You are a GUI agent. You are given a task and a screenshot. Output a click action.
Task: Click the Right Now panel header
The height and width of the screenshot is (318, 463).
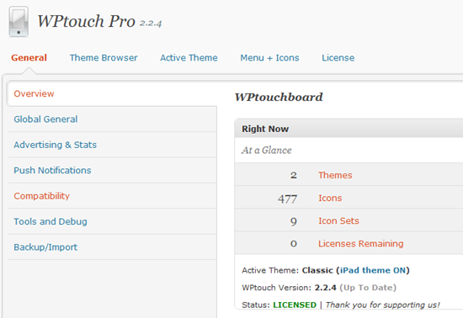[349, 129]
